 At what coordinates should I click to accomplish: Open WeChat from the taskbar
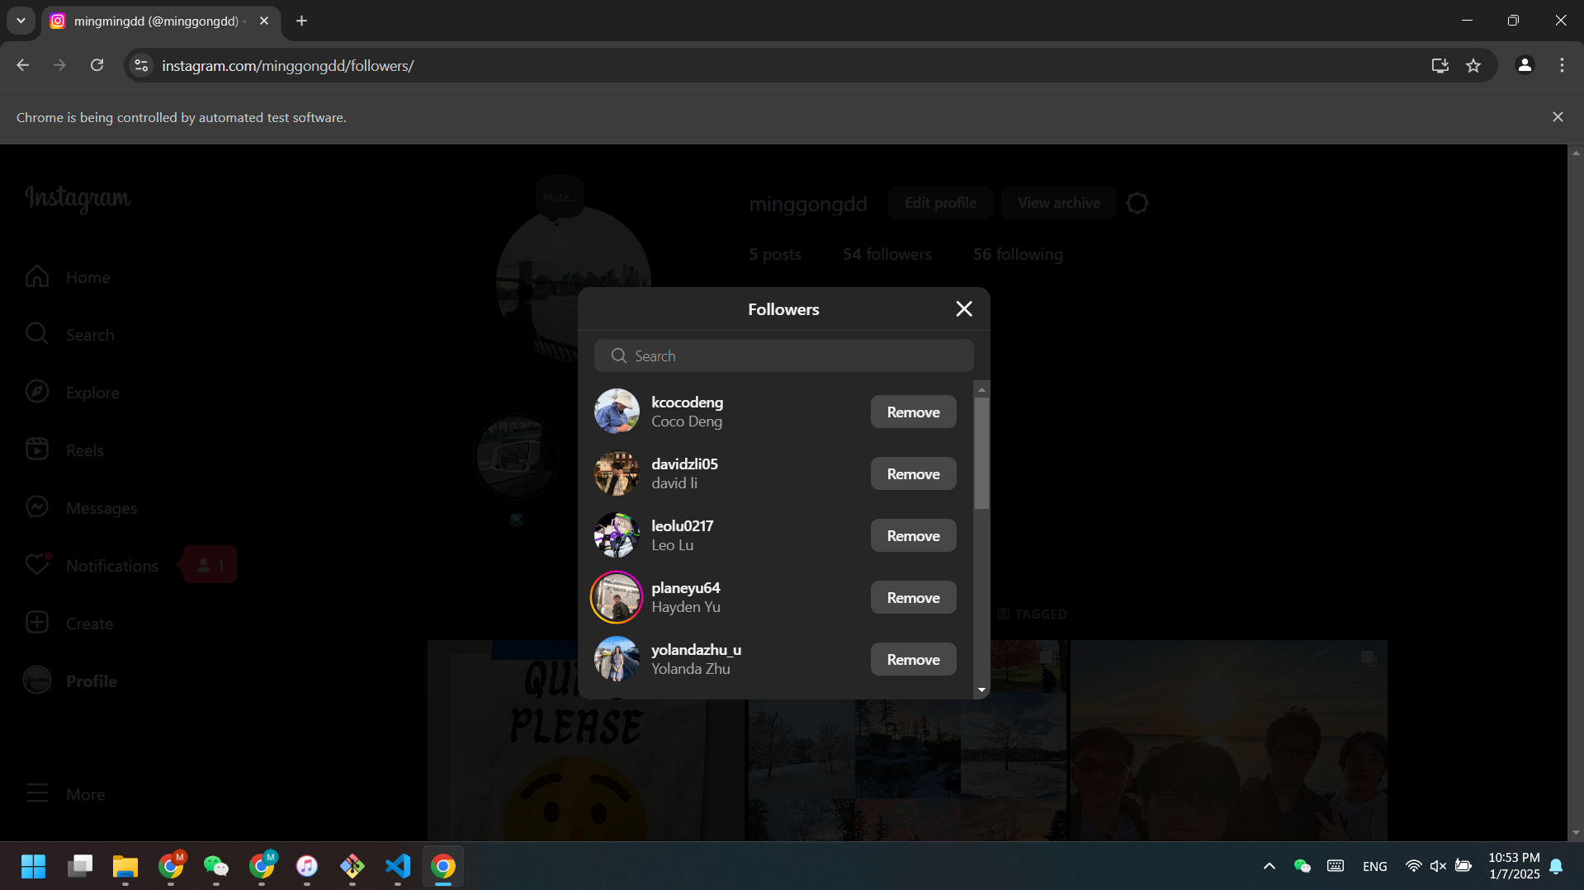point(215,866)
